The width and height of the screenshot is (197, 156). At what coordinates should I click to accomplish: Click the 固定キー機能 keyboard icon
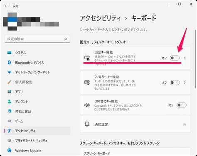[x=87, y=58]
